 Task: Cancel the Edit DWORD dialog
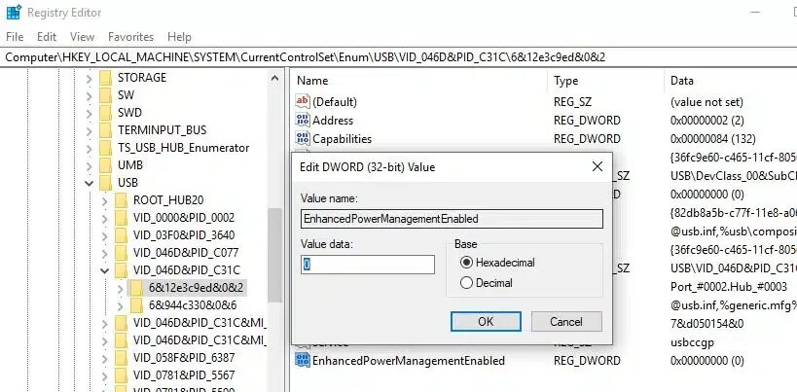566,321
